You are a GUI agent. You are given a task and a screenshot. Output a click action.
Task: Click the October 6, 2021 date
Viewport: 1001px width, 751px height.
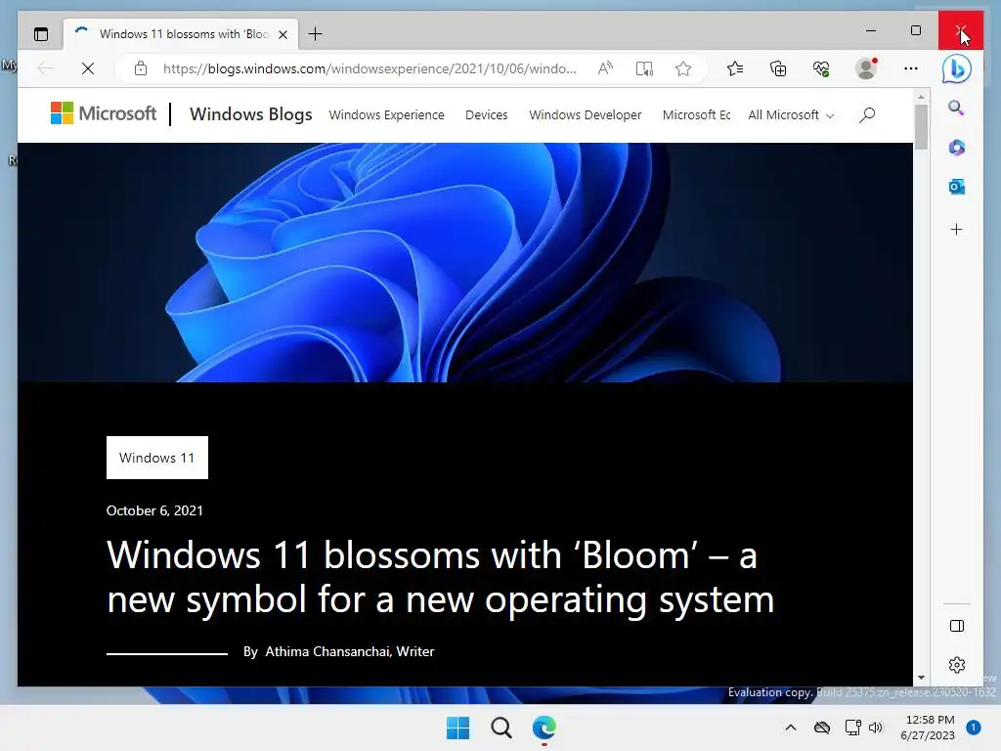click(x=154, y=510)
